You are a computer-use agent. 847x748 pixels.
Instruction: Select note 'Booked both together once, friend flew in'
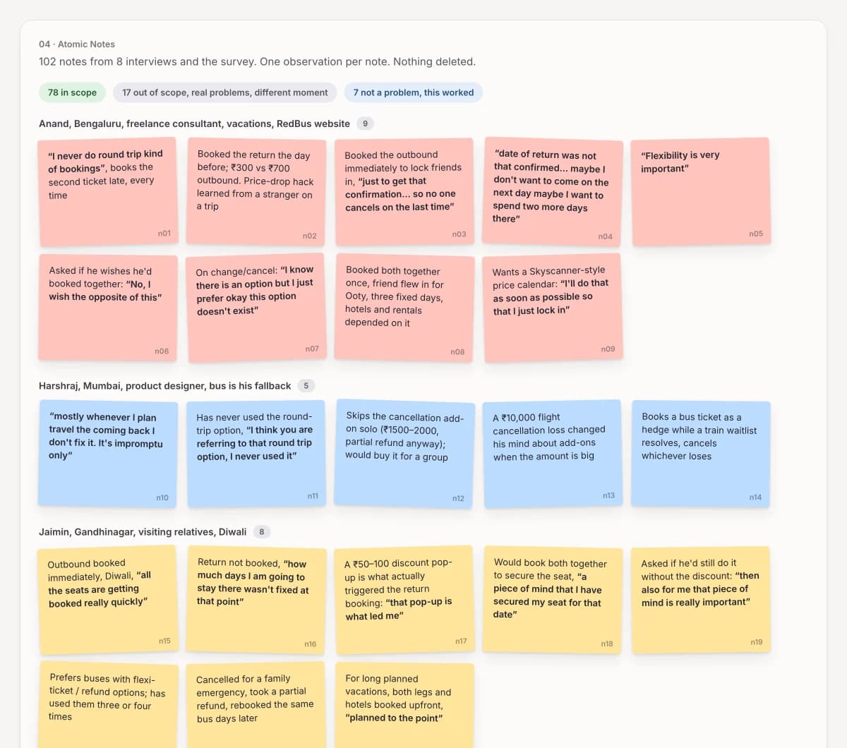tap(404, 308)
